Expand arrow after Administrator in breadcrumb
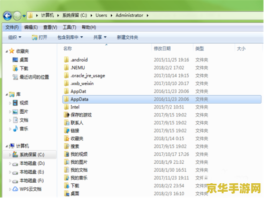This screenshot has height=198, width=264. (x=148, y=16)
